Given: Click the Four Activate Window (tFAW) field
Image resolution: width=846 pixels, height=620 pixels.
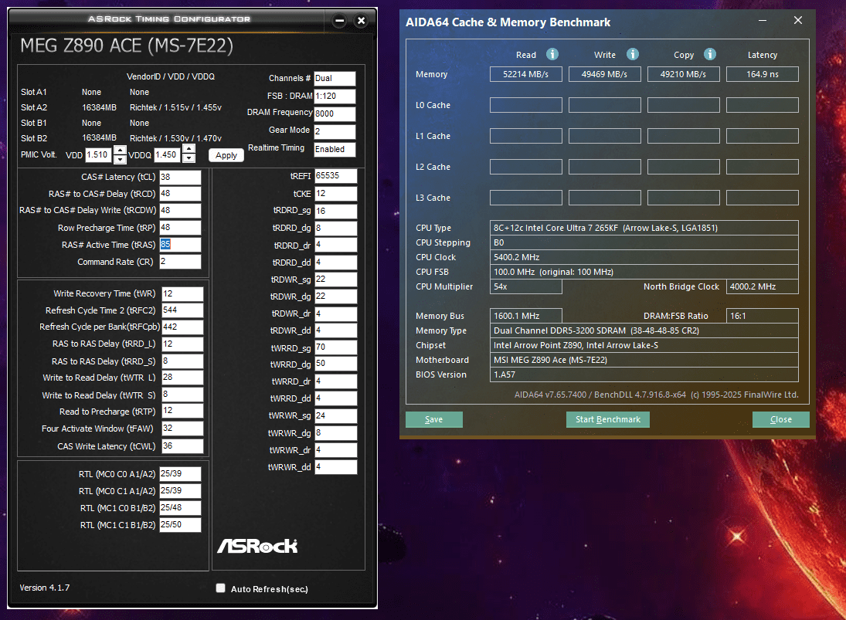Looking at the screenshot, I should [x=182, y=428].
